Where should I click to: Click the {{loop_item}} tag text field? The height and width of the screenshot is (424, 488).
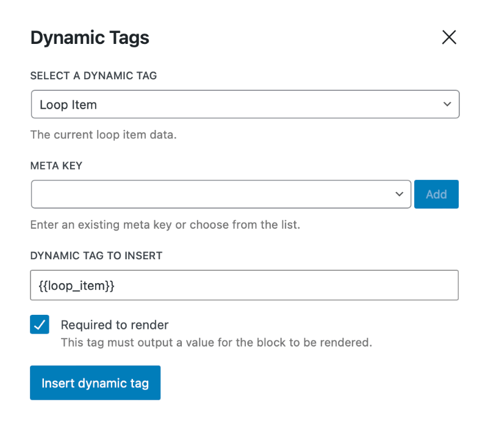click(x=244, y=285)
